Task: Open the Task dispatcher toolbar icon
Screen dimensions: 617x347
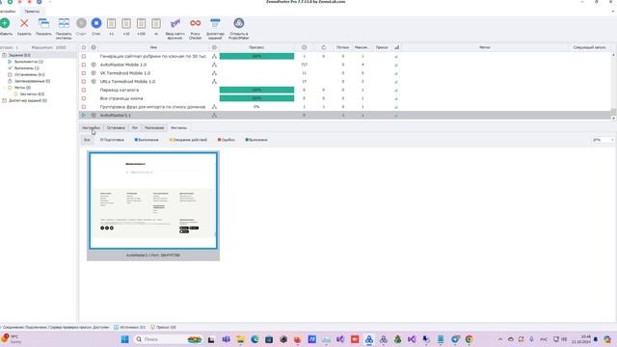Action: tap(215, 23)
